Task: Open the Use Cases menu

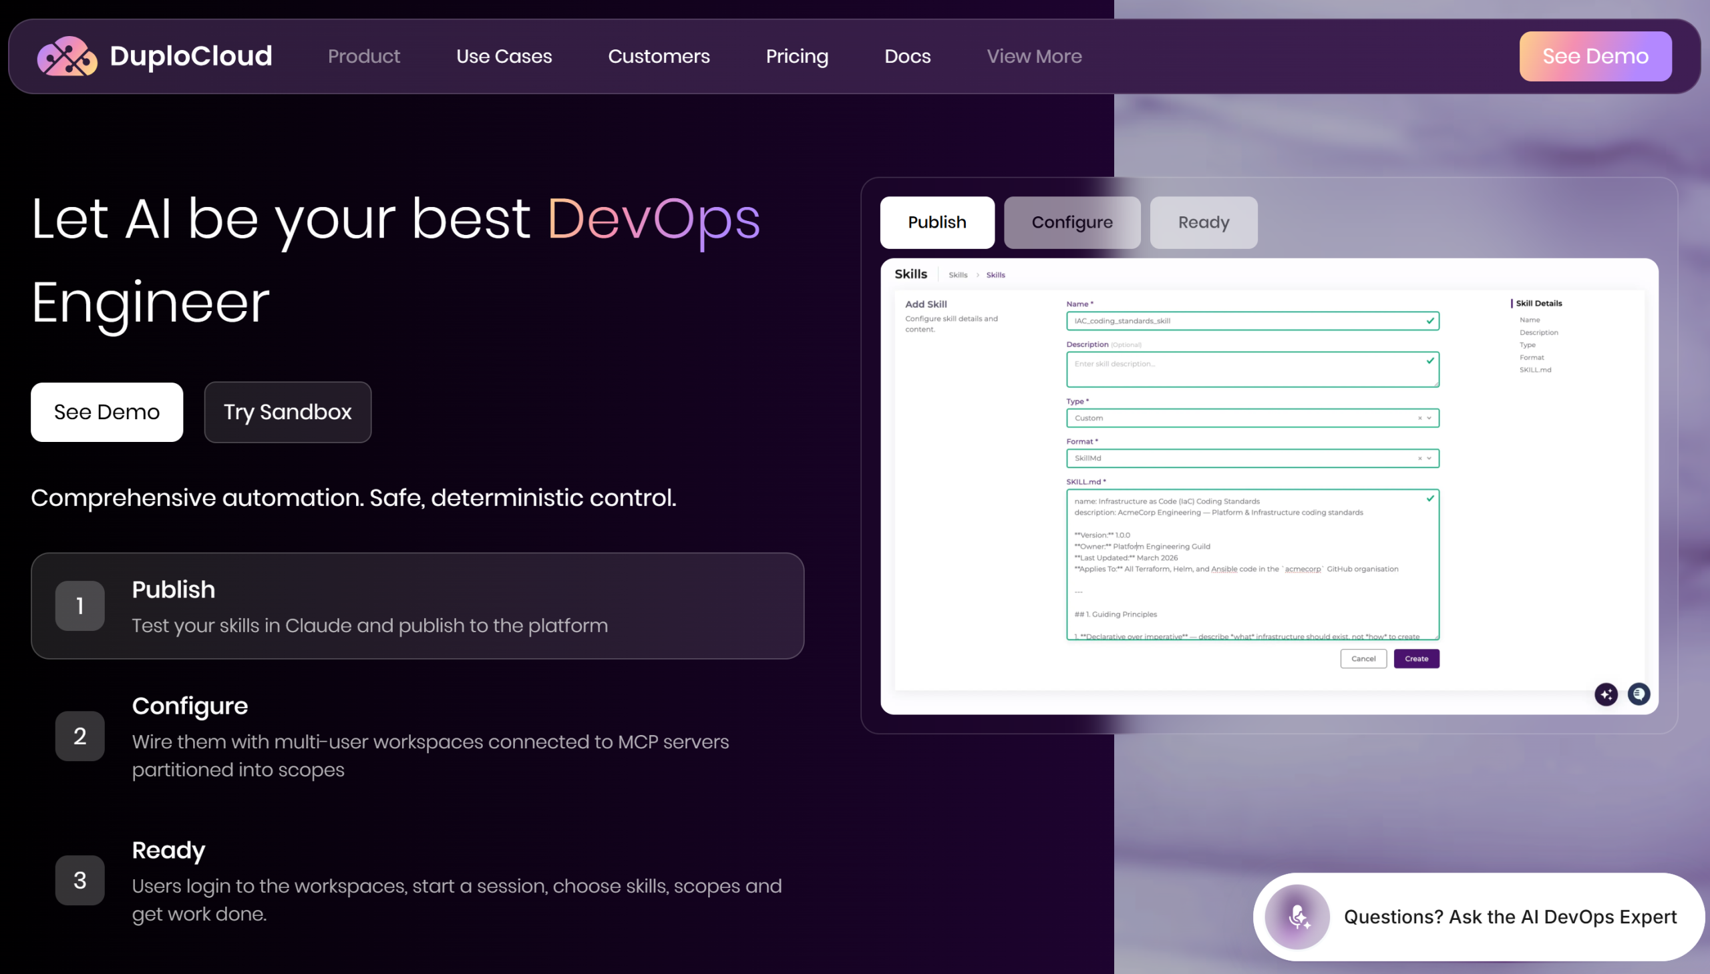Action: pyautogui.click(x=504, y=56)
